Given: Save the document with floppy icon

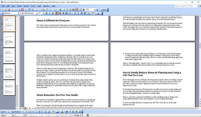Looking at the screenshot, I should (9, 10).
